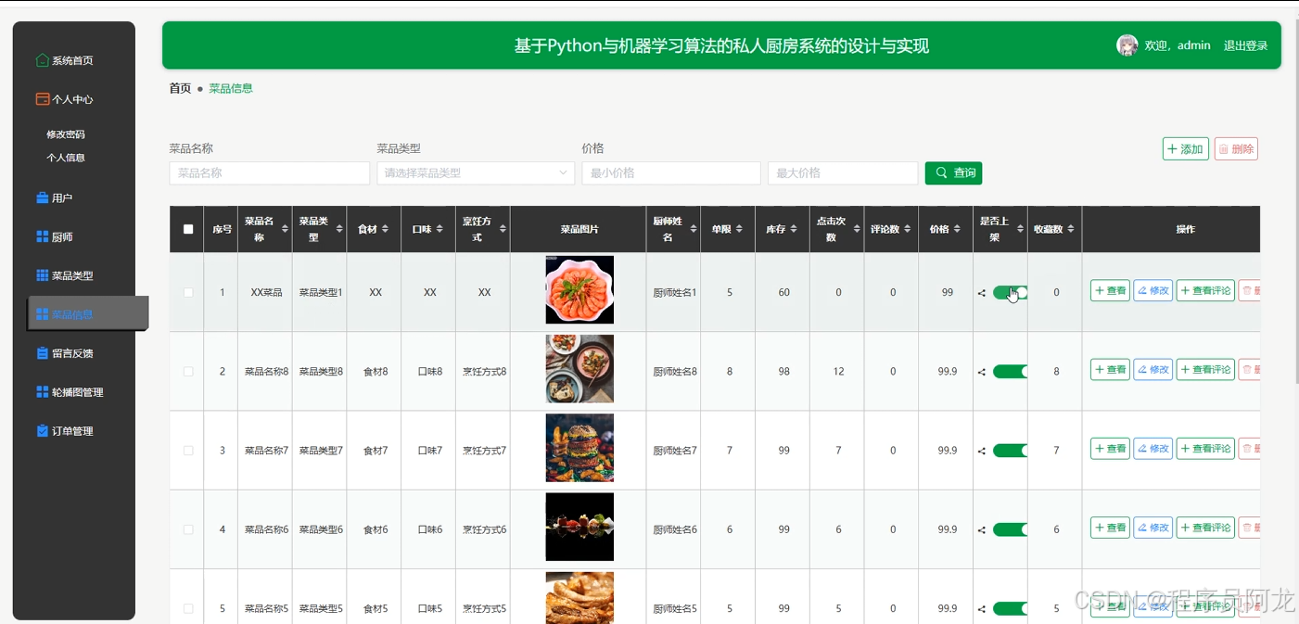Click 退出登录 to log out
Screen dimensions: 1299x624
(x=1245, y=45)
